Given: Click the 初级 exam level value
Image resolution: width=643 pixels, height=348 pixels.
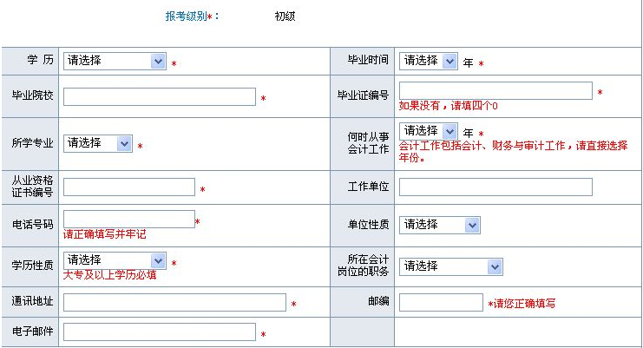Looking at the screenshot, I should (285, 16).
